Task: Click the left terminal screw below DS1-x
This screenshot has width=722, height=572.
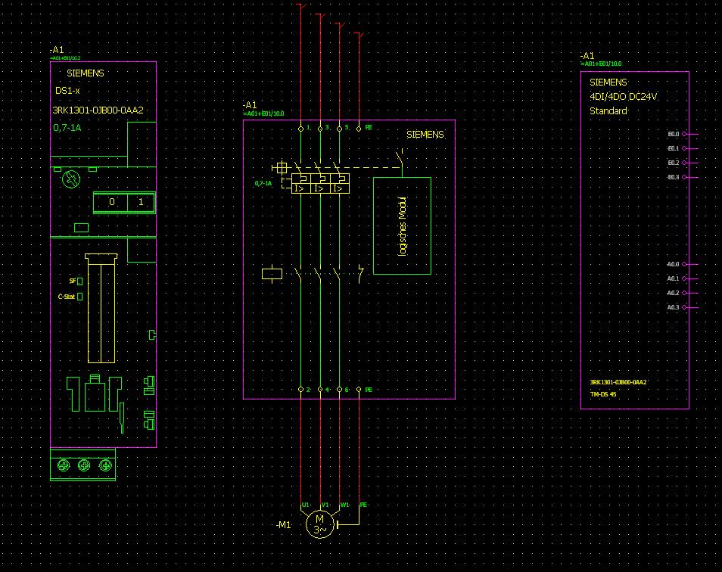Action: click(x=64, y=465)
